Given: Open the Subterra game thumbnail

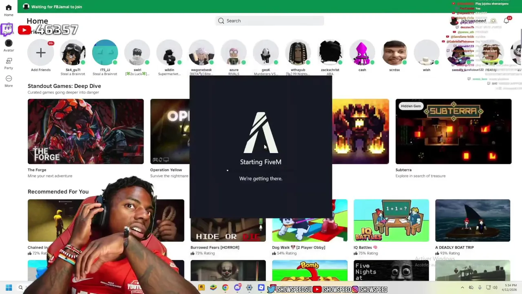Looking at the screenshot, I should 453,131.
